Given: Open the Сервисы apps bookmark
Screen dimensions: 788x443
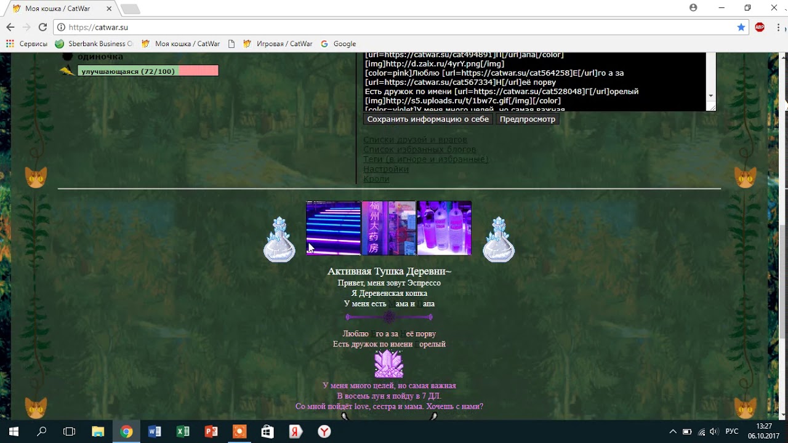Looking at the screenshot, I should tap(26, 44).
